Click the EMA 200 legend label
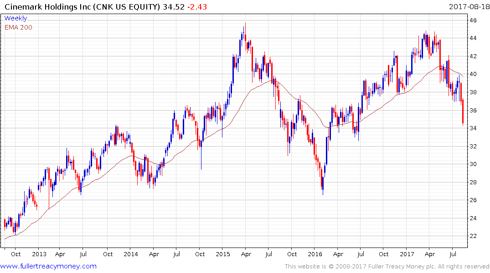The width and height of the screenshot is (490, 273). 18,27
